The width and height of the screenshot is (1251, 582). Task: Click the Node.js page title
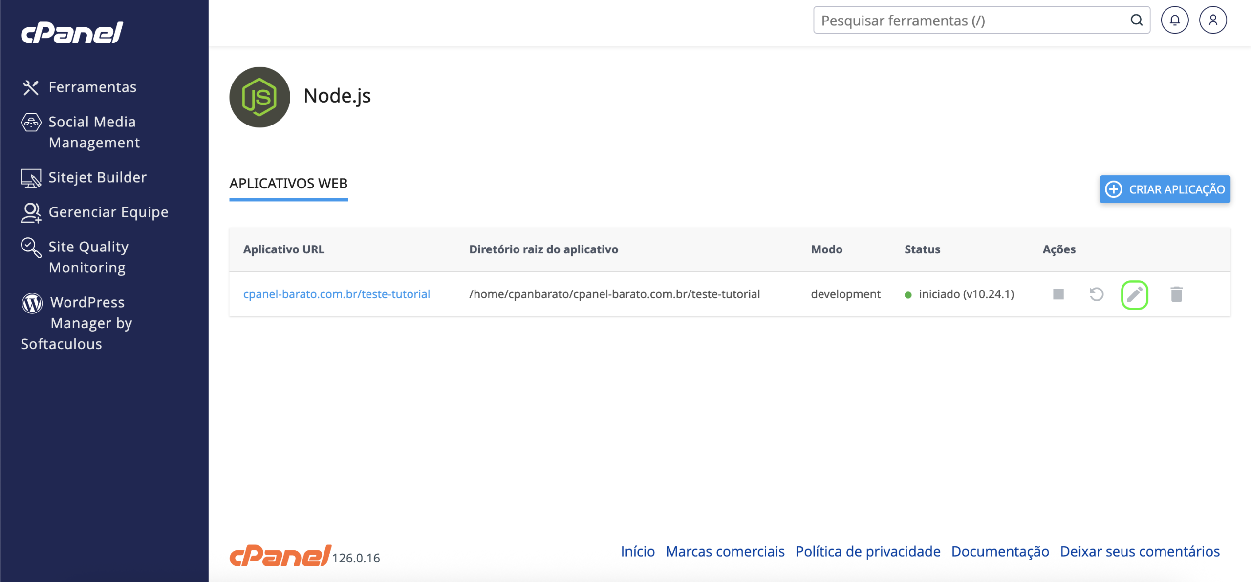(x=337, y=96)
